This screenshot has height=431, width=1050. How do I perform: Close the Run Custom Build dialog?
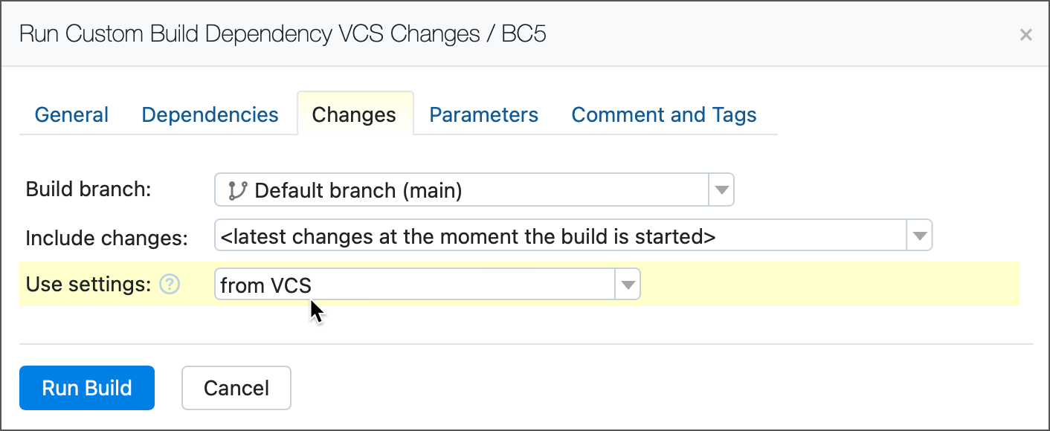[x=1025, y=35]
